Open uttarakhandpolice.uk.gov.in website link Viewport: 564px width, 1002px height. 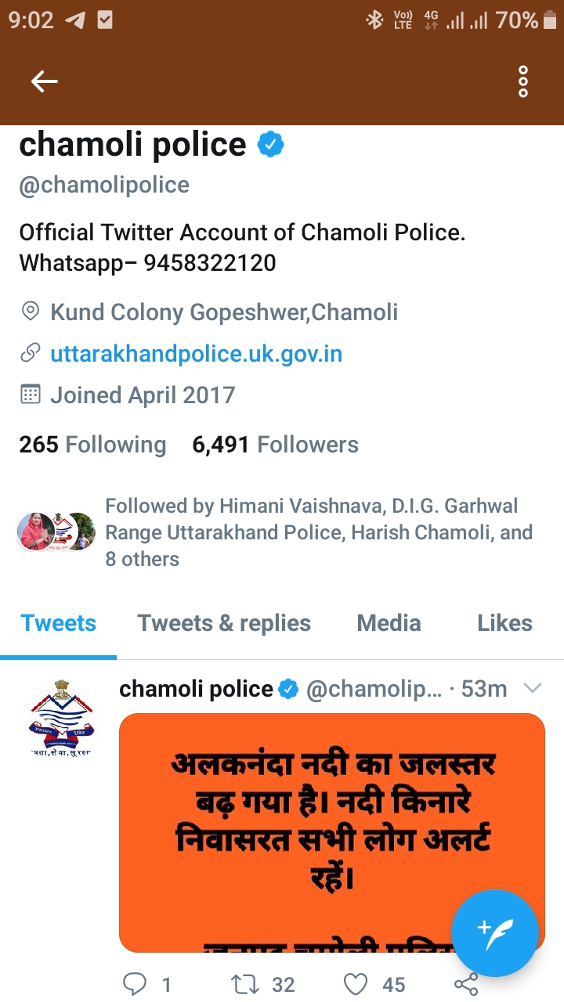[x=197, y=354]
